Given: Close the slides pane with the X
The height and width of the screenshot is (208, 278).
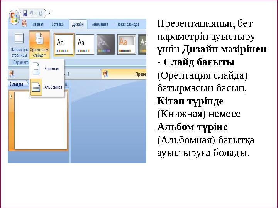Looking at the screenshot, I should pos(66,84).
